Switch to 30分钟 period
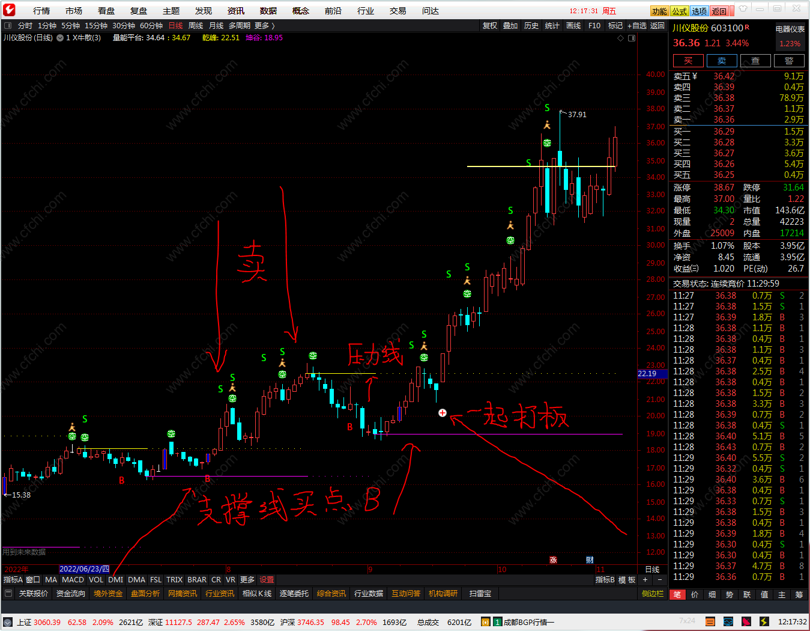810x631 pixels. 124,26
